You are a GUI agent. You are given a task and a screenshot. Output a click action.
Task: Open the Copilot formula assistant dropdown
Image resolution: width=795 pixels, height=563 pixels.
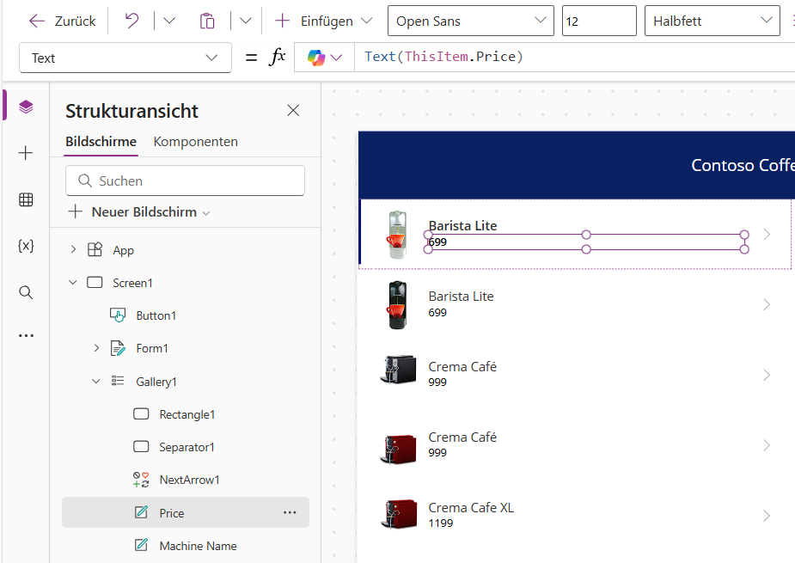click(325, 58)
